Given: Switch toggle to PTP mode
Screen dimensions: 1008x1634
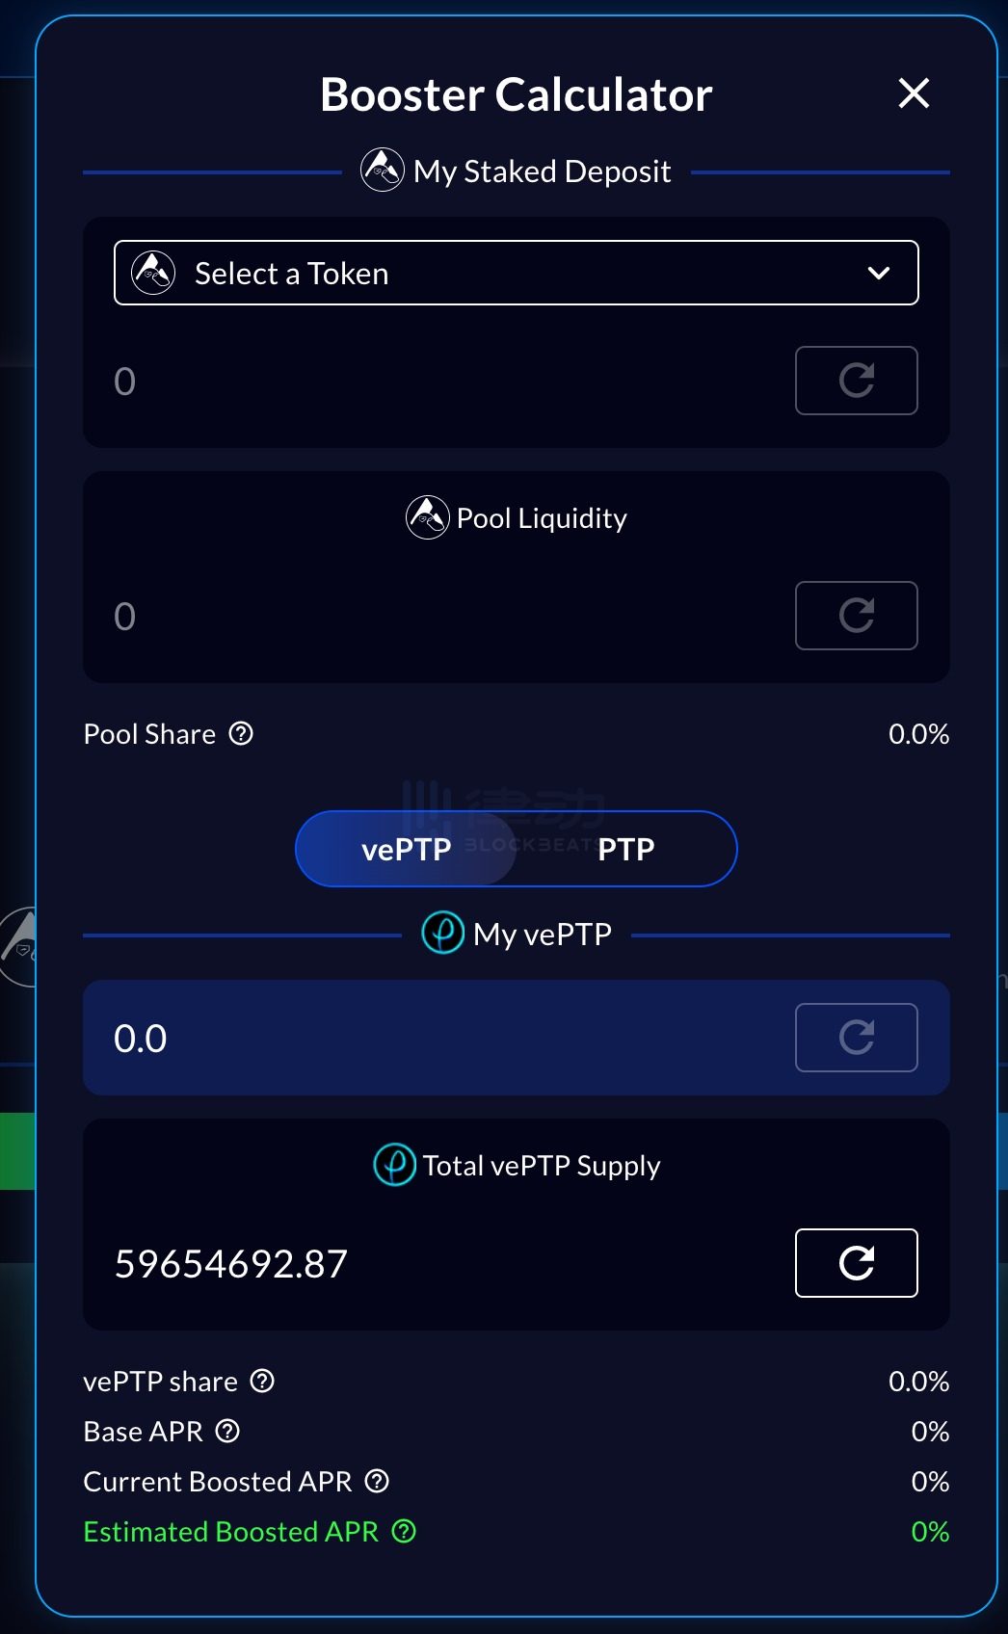Looking at the screenshot, I should pyautogui.click(x=626, y=849).
